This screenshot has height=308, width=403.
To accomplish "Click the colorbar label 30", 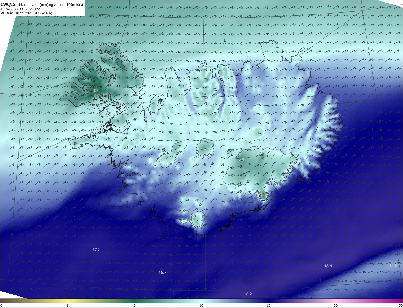I will (x=336, y=305).
